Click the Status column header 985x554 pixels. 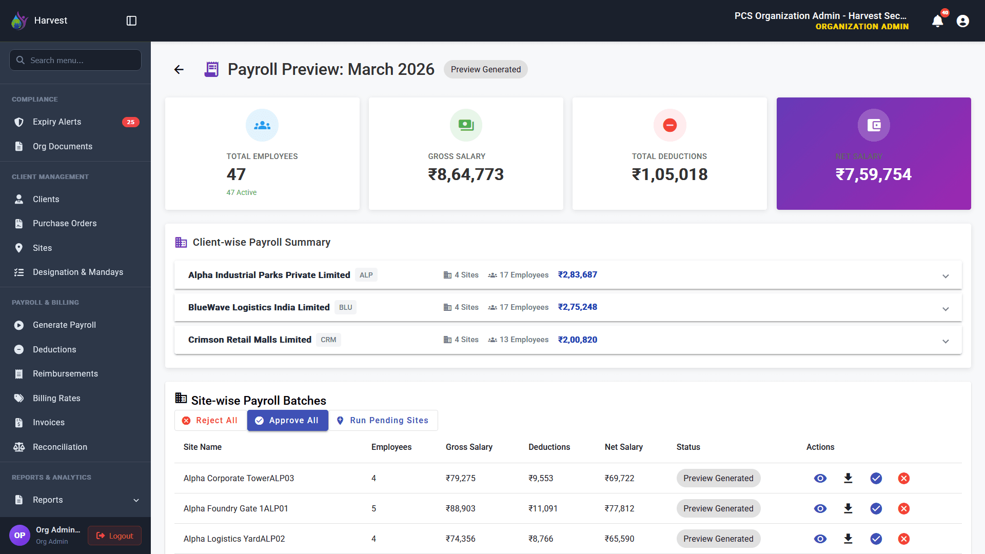[x=688, y=447]
